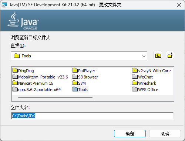
Task: Select the Wireshark folder
Action: [144, 83]
